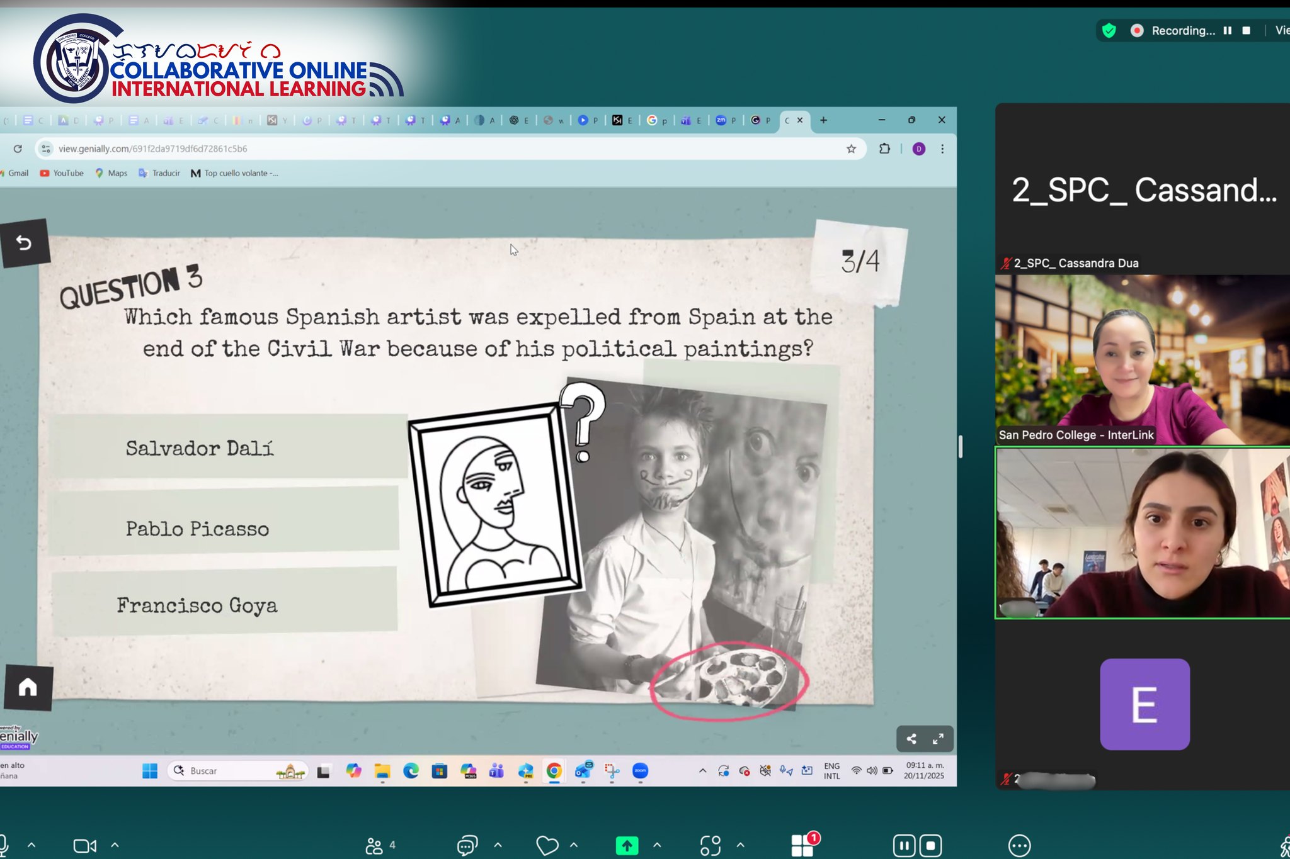This screenshot has height=859, width=1290.
Task: Open the YouTube bookmark
Action: pos(62,173)
